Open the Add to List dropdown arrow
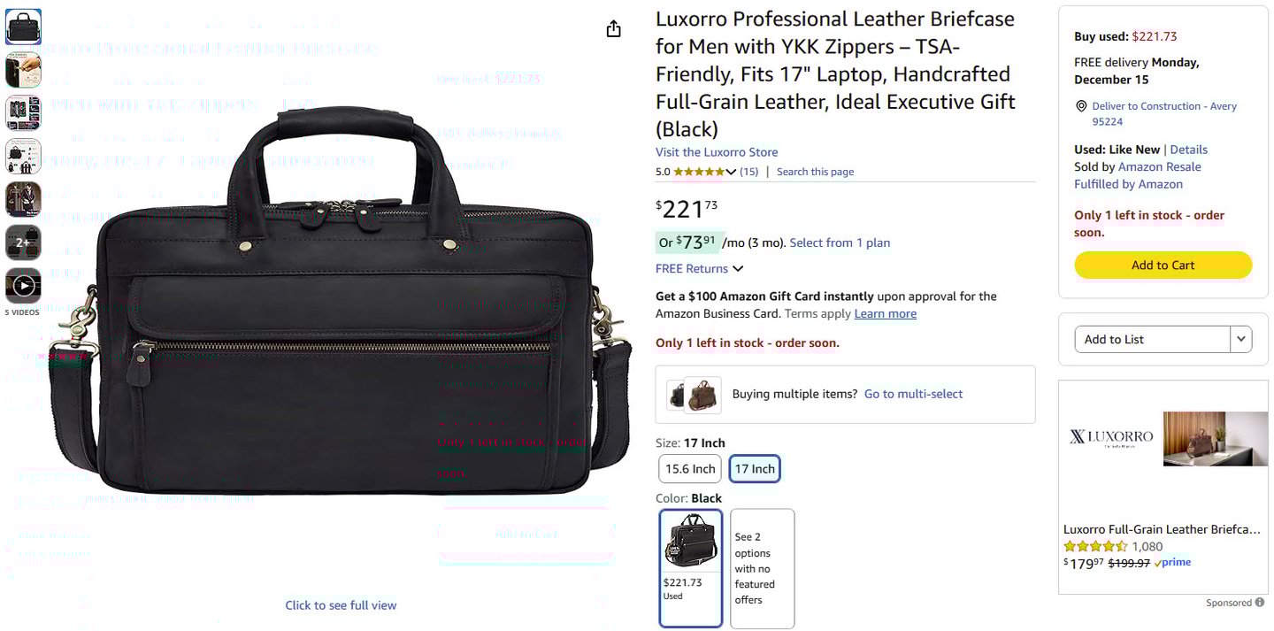Screen dimensions: 1274x631 coord(1241,340)
